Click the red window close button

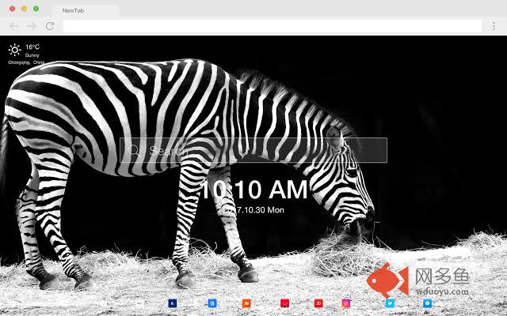pyautogui.click(x=13, y=9)
